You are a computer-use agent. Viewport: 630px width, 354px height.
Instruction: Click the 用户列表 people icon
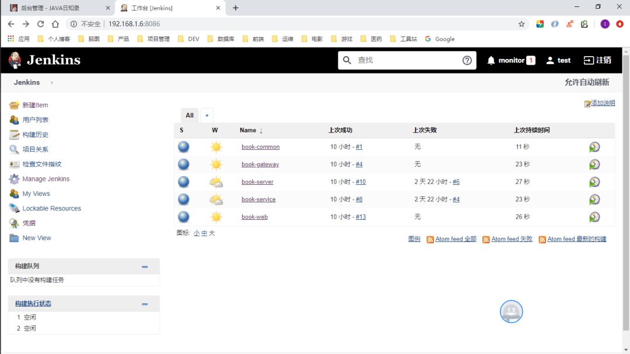tap(14, 120)
